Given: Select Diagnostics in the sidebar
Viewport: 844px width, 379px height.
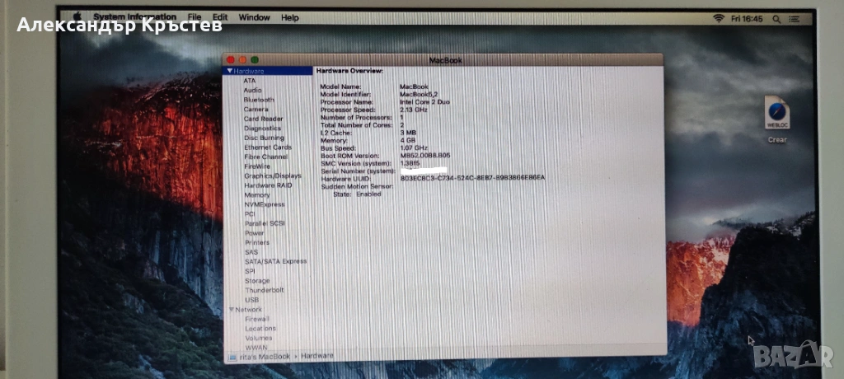Looking at the screenshot, I should click(263, 129).
